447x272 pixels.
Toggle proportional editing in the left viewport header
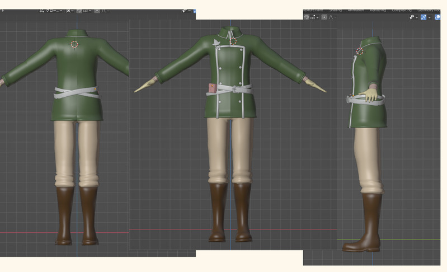[x=97, y=11]
